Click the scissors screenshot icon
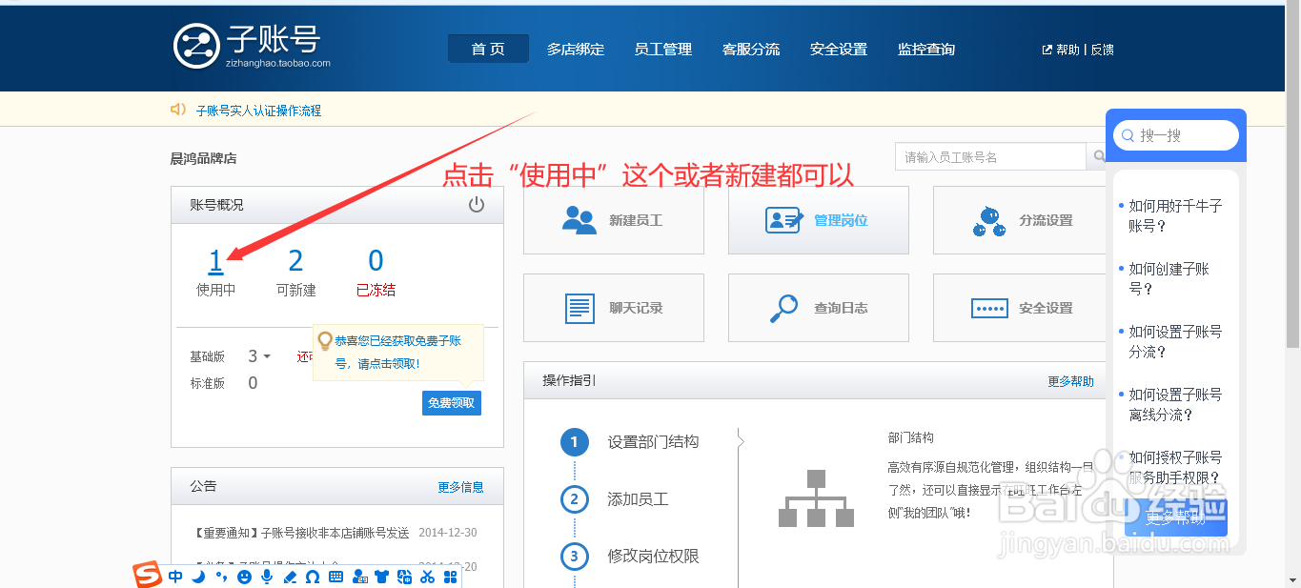The height and width of the screenshot is (588, 1301). (x=427, y=577)
